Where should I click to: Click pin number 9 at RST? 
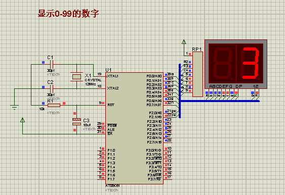(x=100, y=103)
